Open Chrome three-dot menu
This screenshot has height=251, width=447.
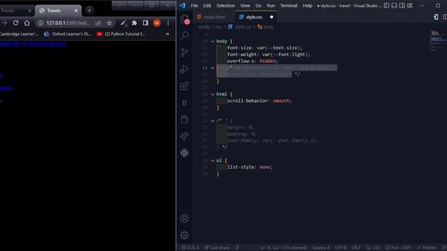coord(168,23)
